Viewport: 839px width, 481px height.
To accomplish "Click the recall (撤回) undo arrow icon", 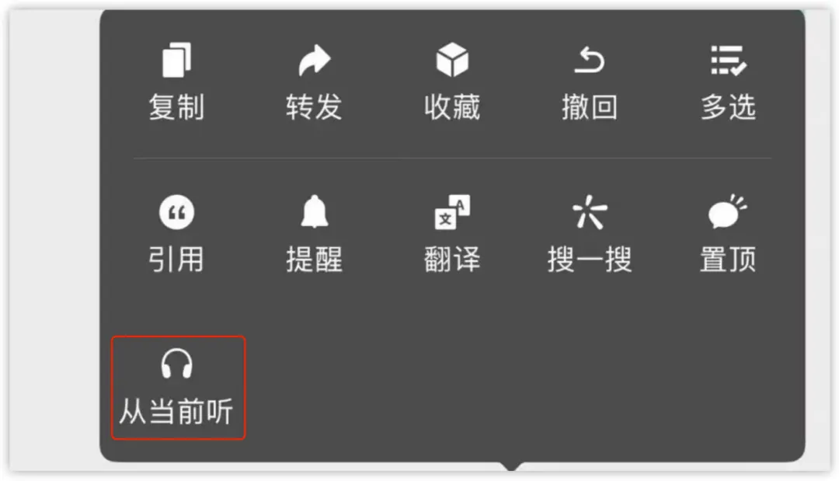I will pos(590,60).
